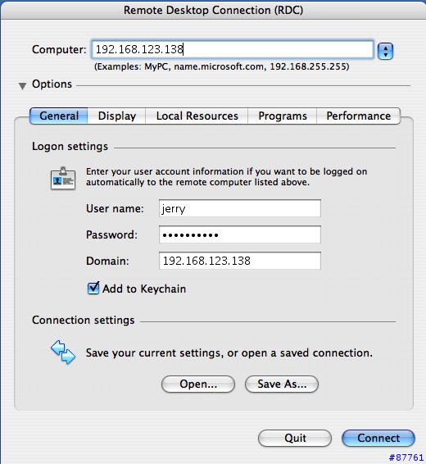This screenshot has height=464, width=426.
Task: Switch to the Display tab
Action: (117, 116)
